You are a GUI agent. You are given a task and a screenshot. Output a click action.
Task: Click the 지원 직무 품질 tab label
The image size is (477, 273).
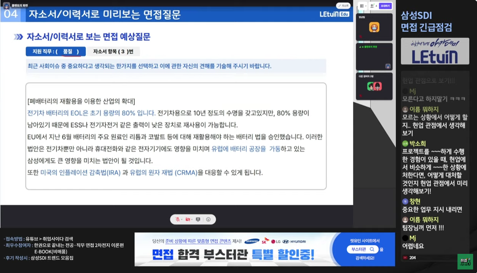point(55,52)
